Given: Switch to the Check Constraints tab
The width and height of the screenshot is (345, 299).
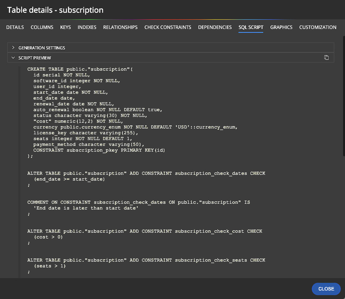Looking at the screenshot, I should [x=167, y=27].
